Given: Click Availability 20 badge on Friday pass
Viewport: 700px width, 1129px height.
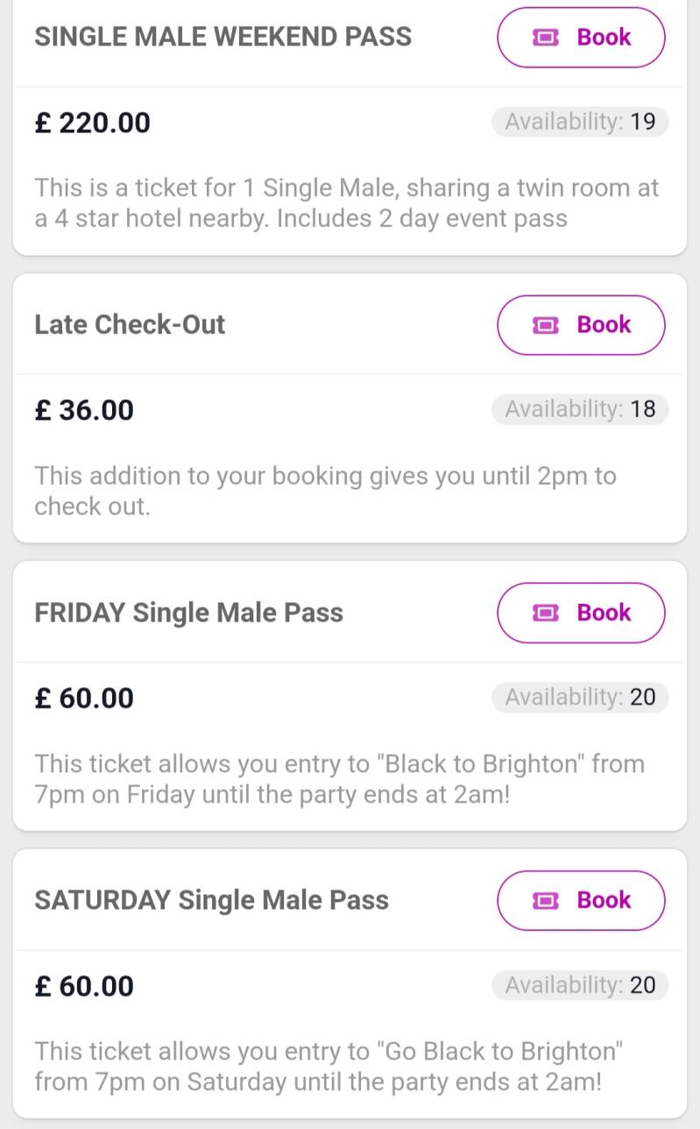Looking at the screenshot, I should (x=580, y=698).
